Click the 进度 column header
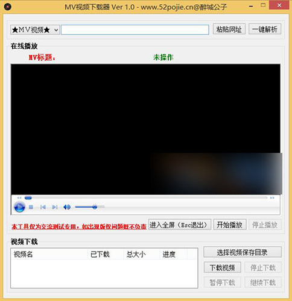Image resolution: width=292 pixels, height=301 pixels. [x=173, y=254]
